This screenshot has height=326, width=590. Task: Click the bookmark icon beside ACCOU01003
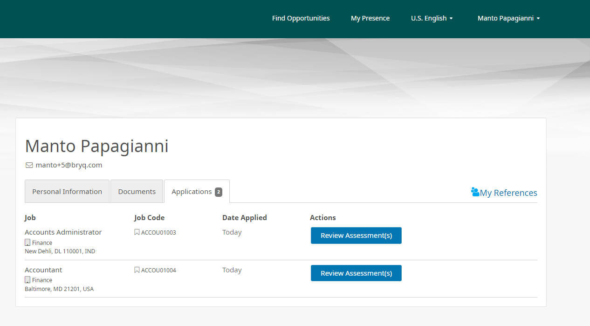click(x=137, y=232)
